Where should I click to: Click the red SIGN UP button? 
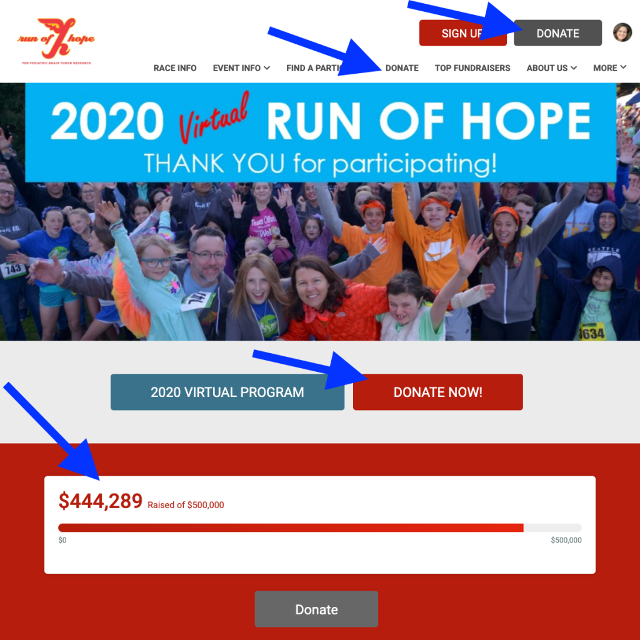coord(462,33)
